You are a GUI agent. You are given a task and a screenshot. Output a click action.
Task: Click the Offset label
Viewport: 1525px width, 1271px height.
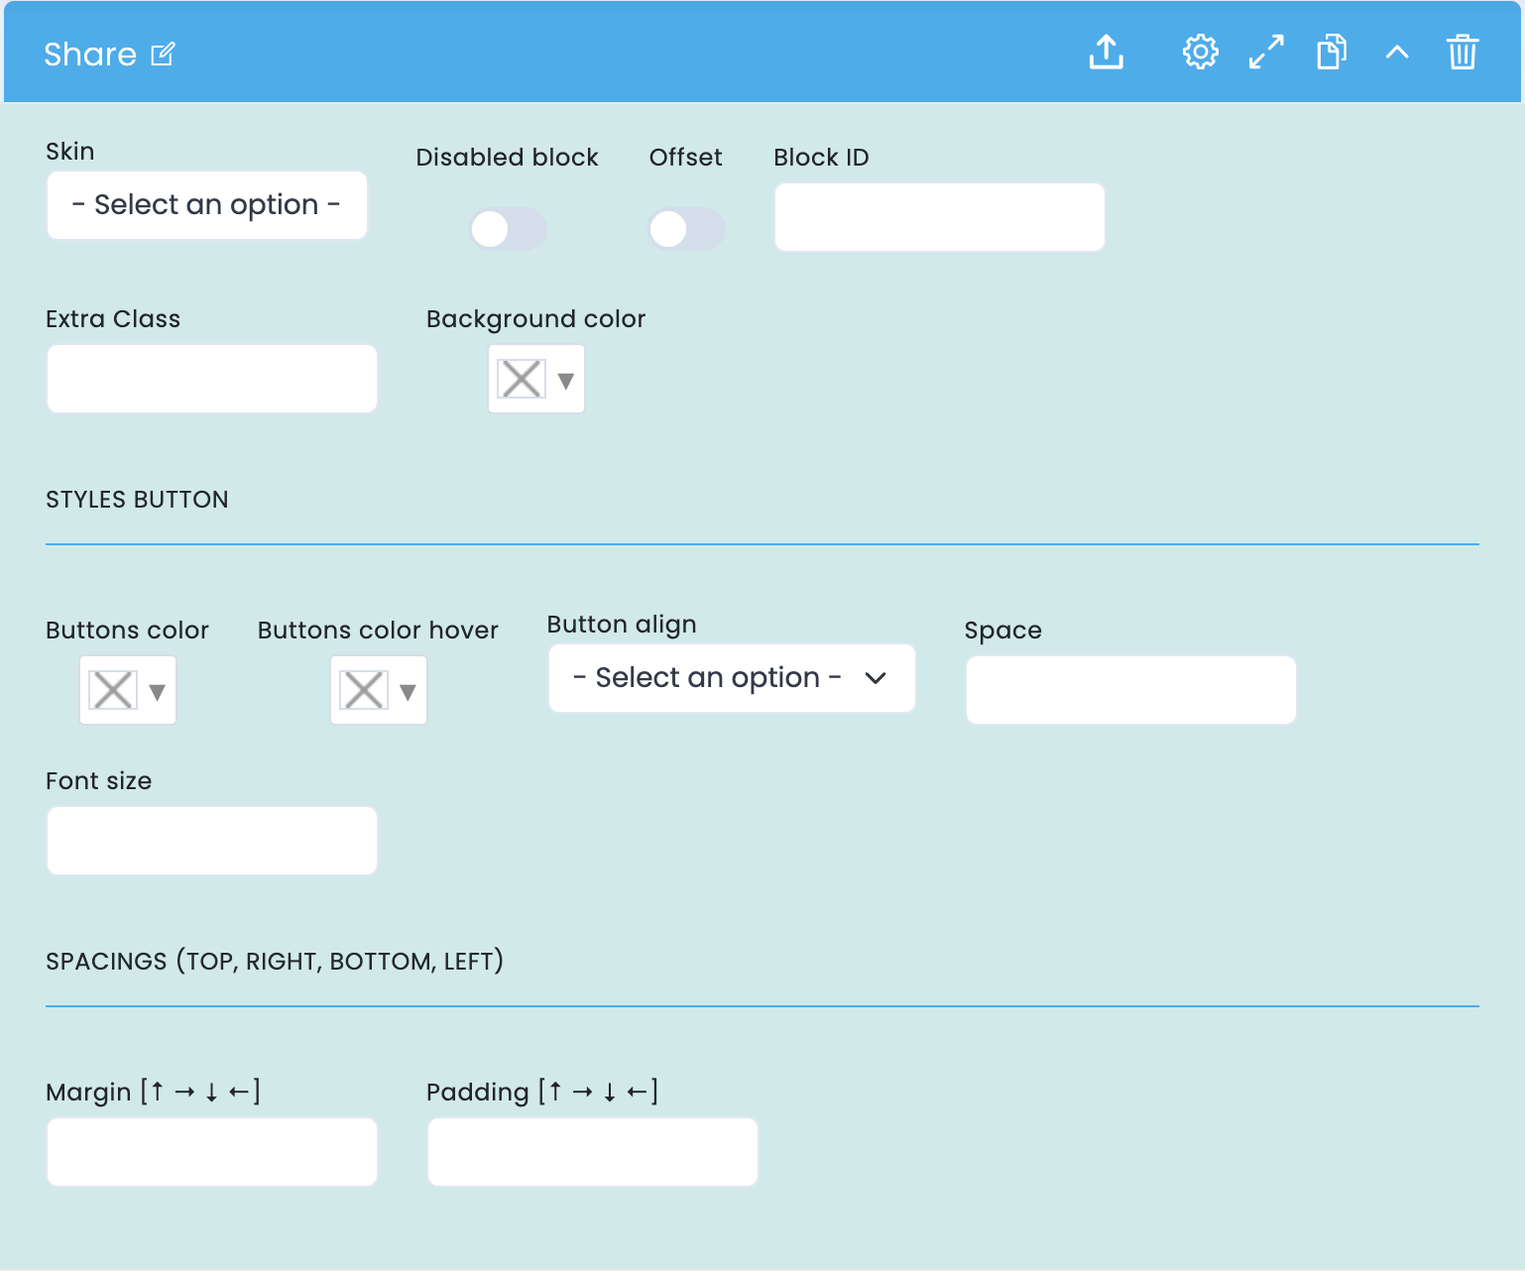coord(686,158)
